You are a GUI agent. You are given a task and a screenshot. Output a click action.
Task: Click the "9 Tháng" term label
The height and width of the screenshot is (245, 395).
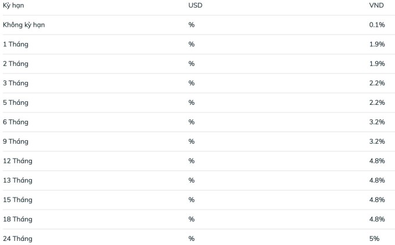click(x=16, y=141)
